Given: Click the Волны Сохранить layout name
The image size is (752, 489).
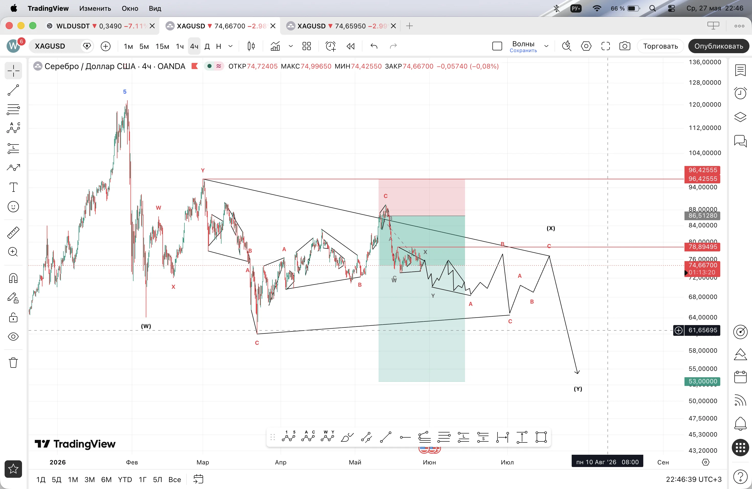Looking at the screenshot, I should [523, 47].
